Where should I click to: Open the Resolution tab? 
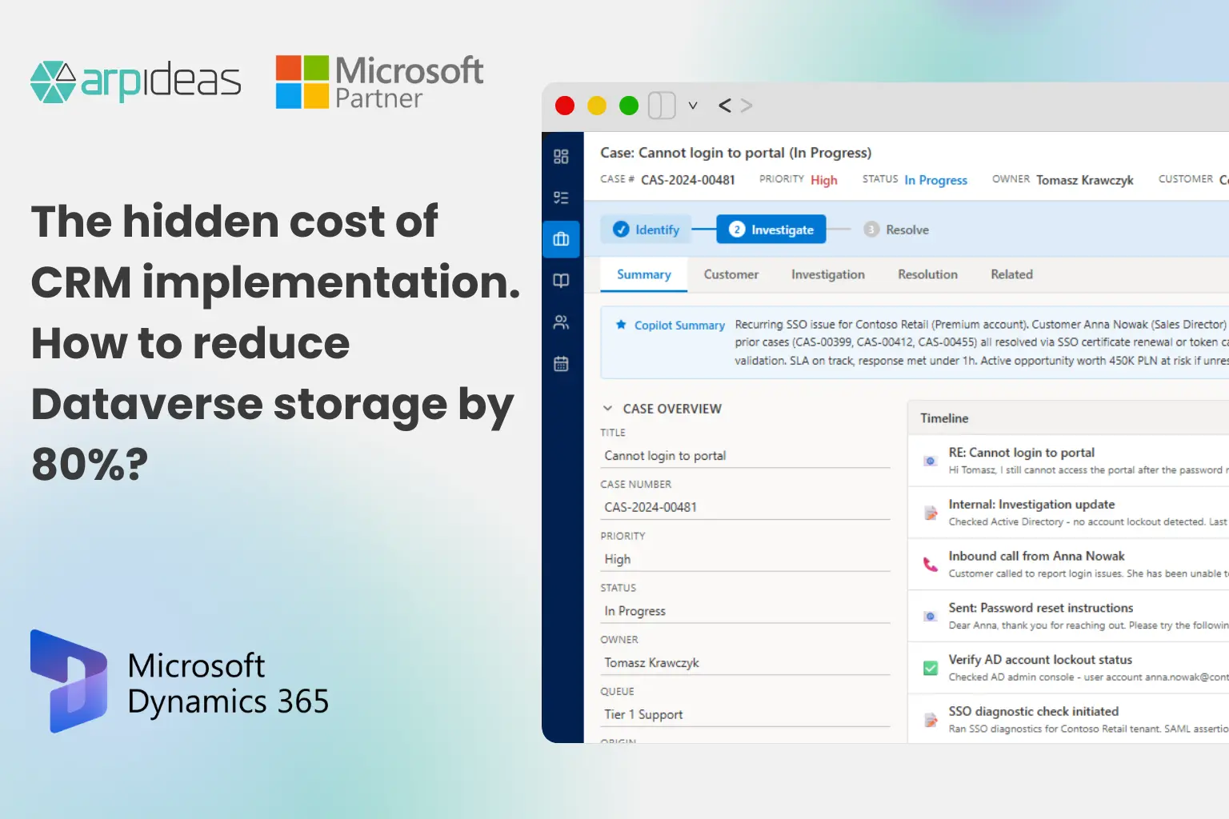[x=927, y=274]
